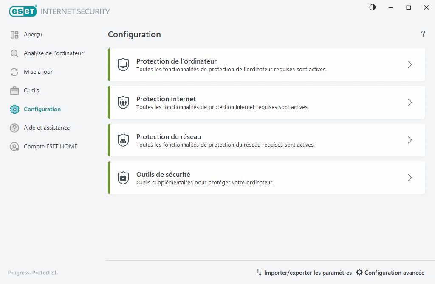Click the Protection Internet globe shield icon
This screenshot has width=435, height=284.
tap(123, 102)
